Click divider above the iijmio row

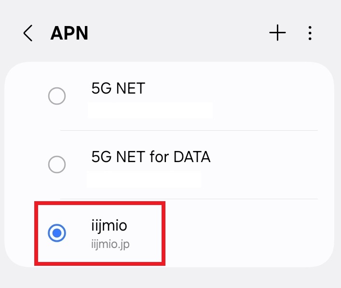click(x=189, y=199)
